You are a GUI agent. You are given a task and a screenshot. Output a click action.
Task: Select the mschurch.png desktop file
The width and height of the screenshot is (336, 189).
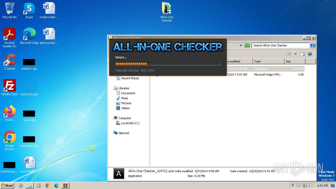[29, 90]
